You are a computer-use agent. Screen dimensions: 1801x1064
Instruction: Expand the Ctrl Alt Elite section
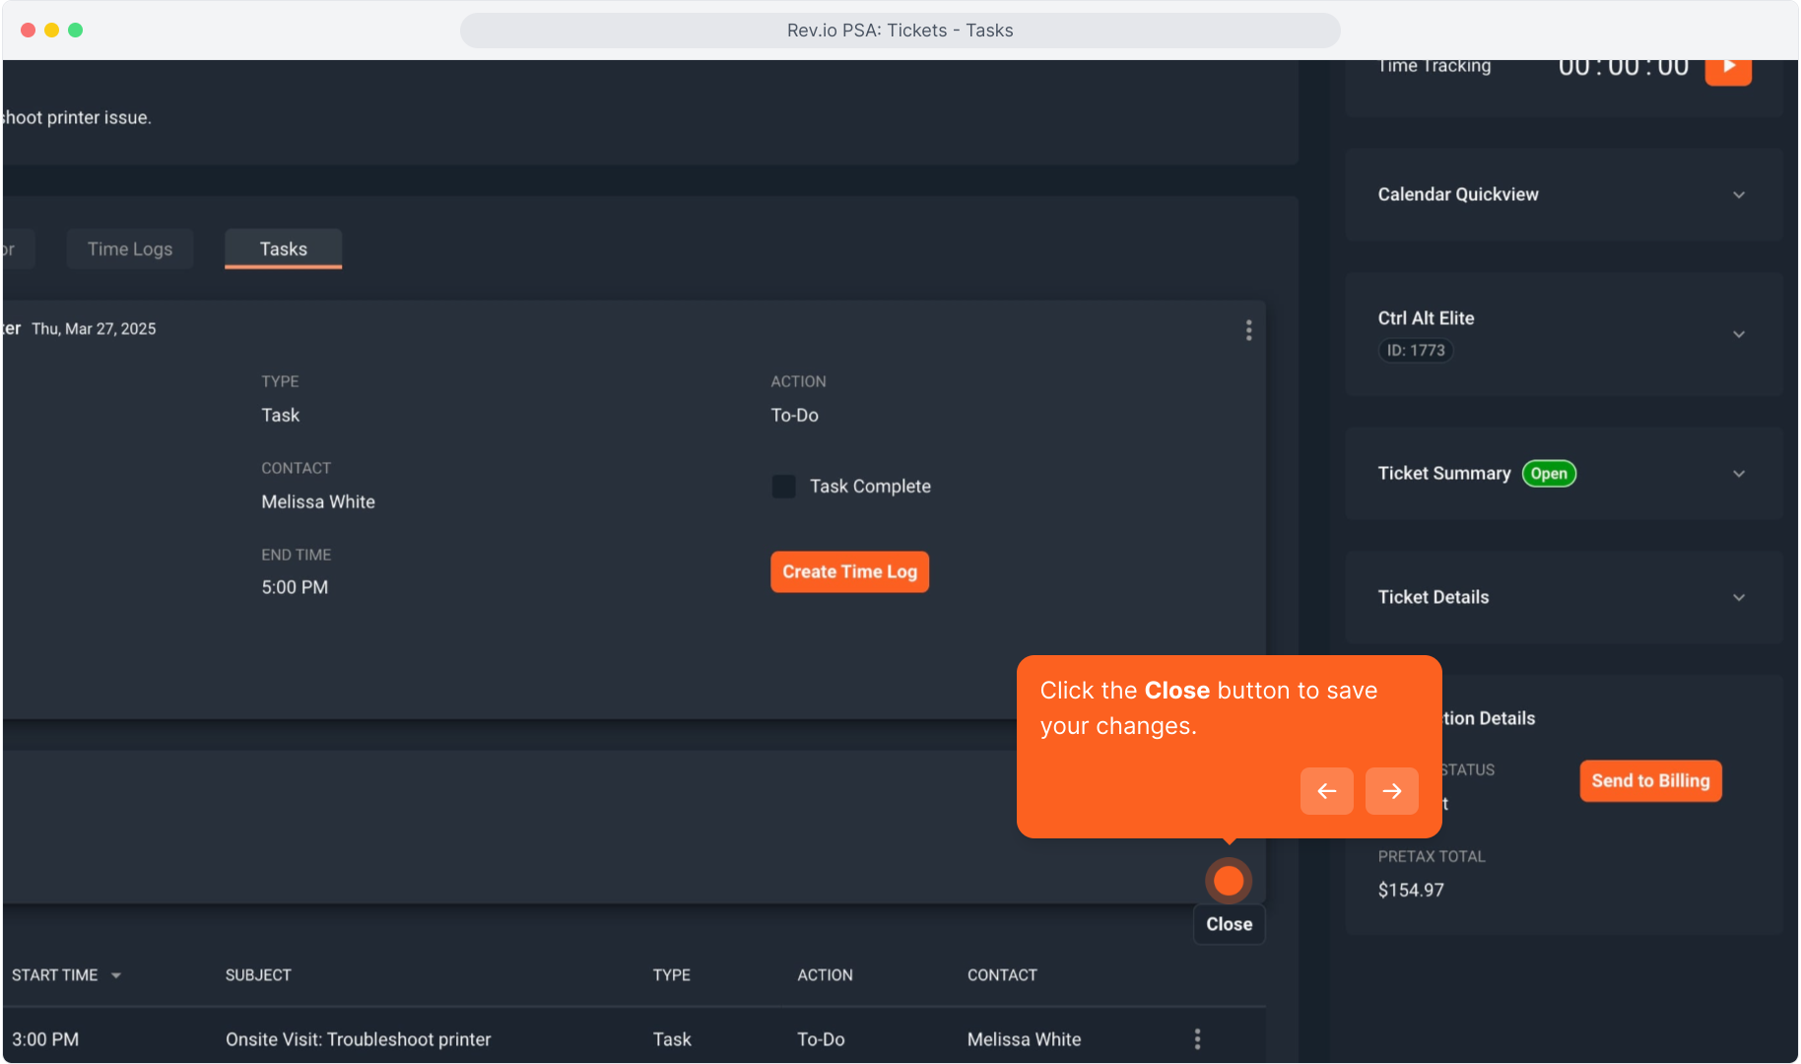1738,335
